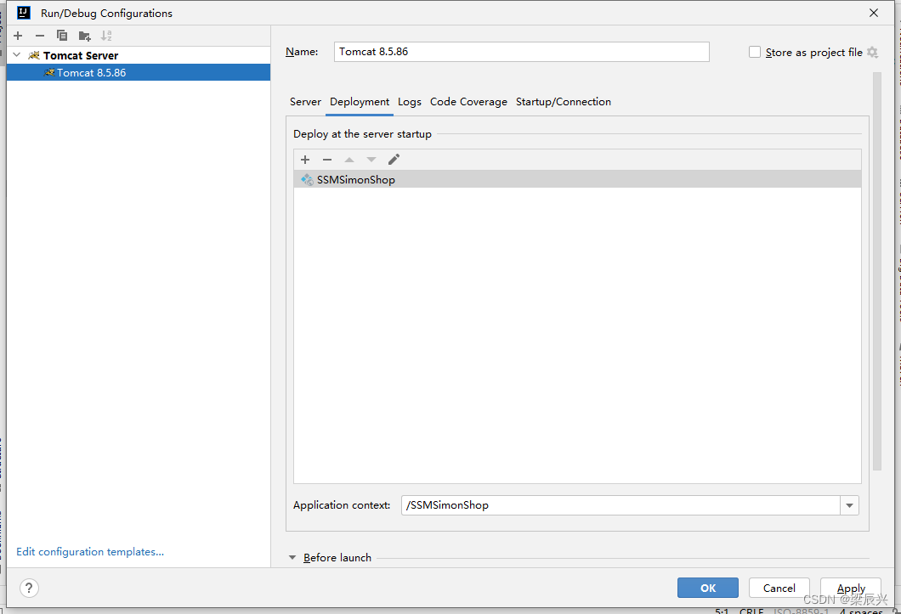Move deployment artifact down

pyautogui.click(x=371, y=160)
